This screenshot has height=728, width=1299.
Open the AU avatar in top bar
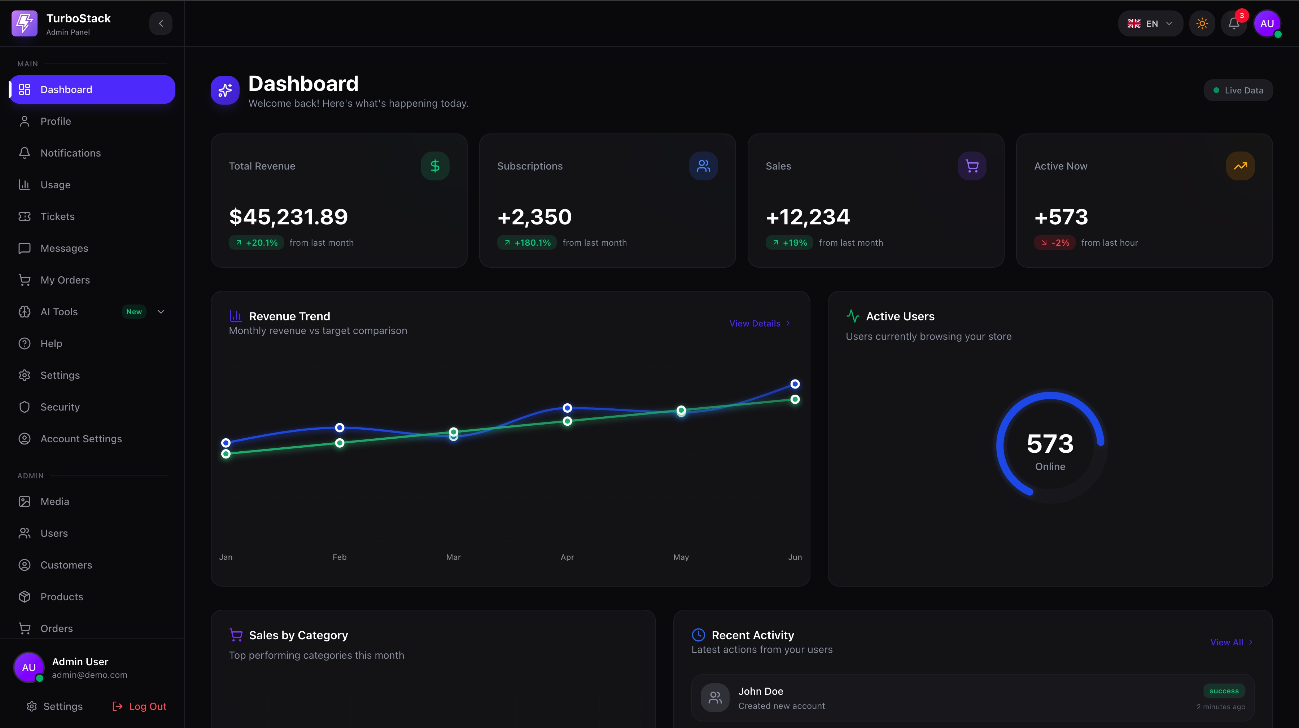(x=1267, y=24)
